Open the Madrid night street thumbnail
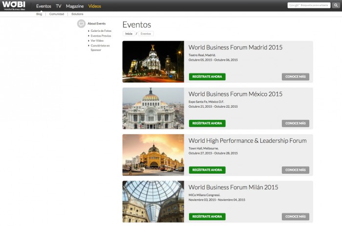The image size is (342, 226). coord(153,62)
